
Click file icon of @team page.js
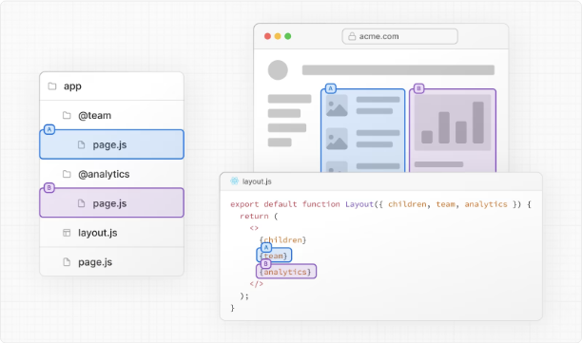[81, 144]
